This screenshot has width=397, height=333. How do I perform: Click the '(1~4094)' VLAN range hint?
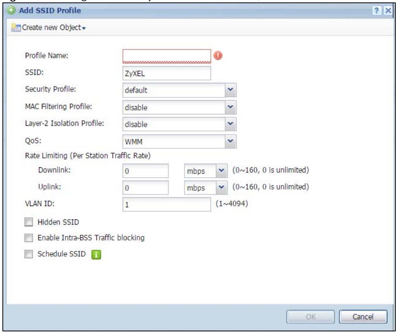[232, 203]
